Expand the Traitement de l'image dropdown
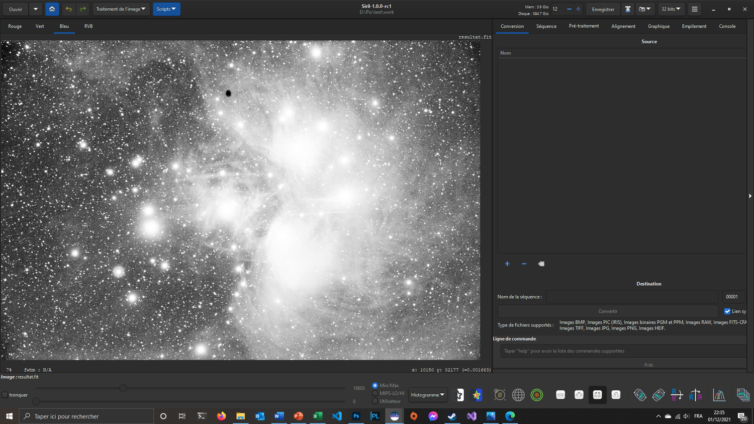The image size is (754, 424). click(x=121, y=9)
